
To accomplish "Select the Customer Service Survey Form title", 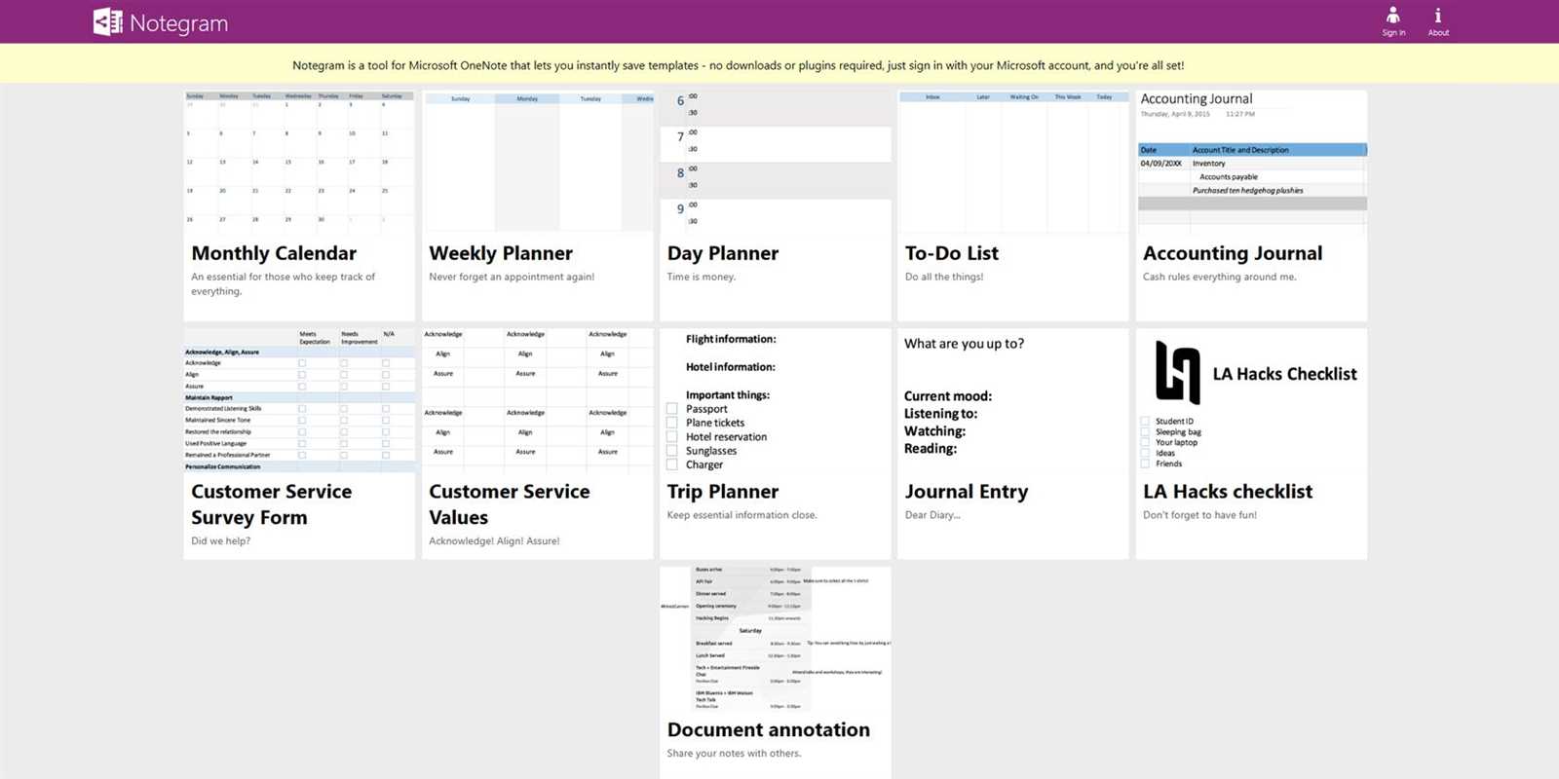I will pyautogui.click(x=271, y=504).
